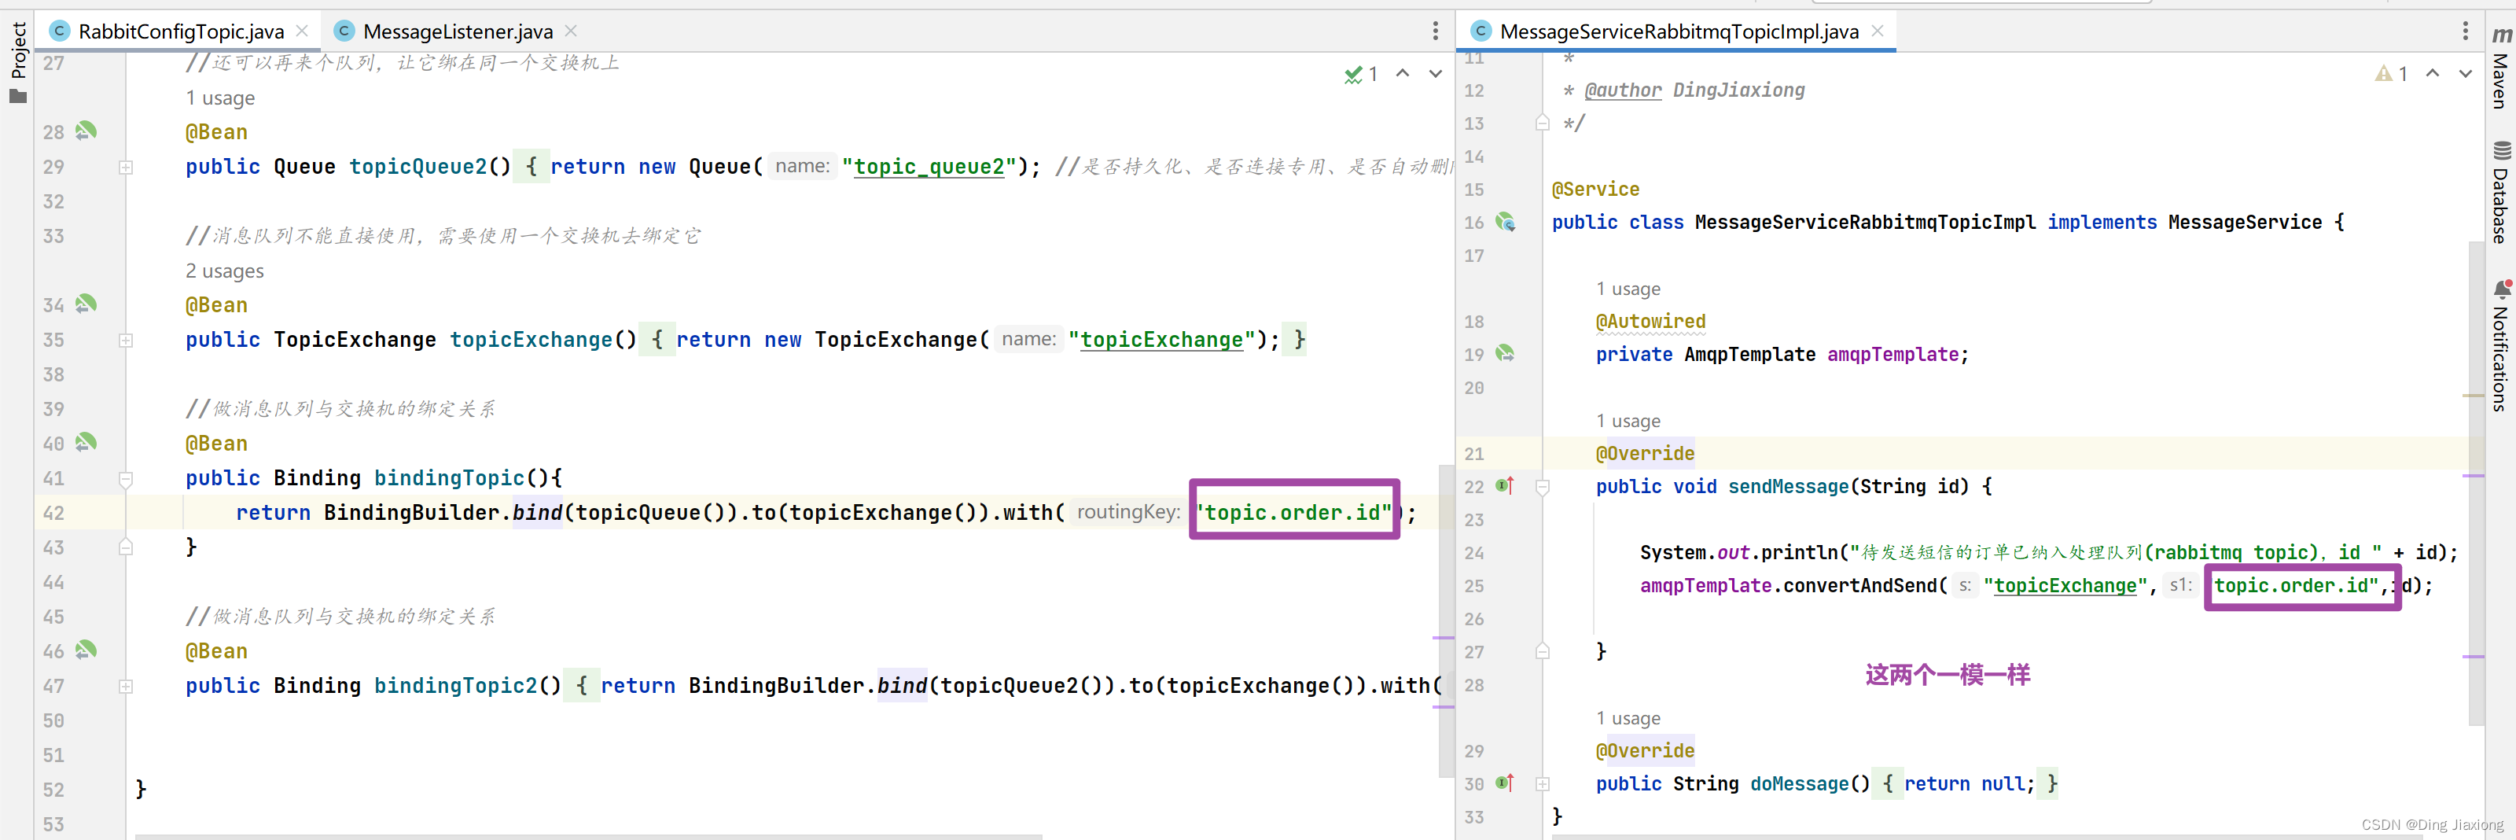Click the MessageService interface name

(2245, 222)
